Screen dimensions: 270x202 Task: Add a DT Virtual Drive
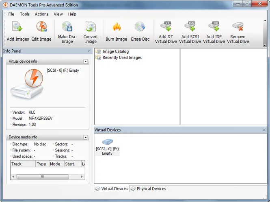click(x=166, y=32)
